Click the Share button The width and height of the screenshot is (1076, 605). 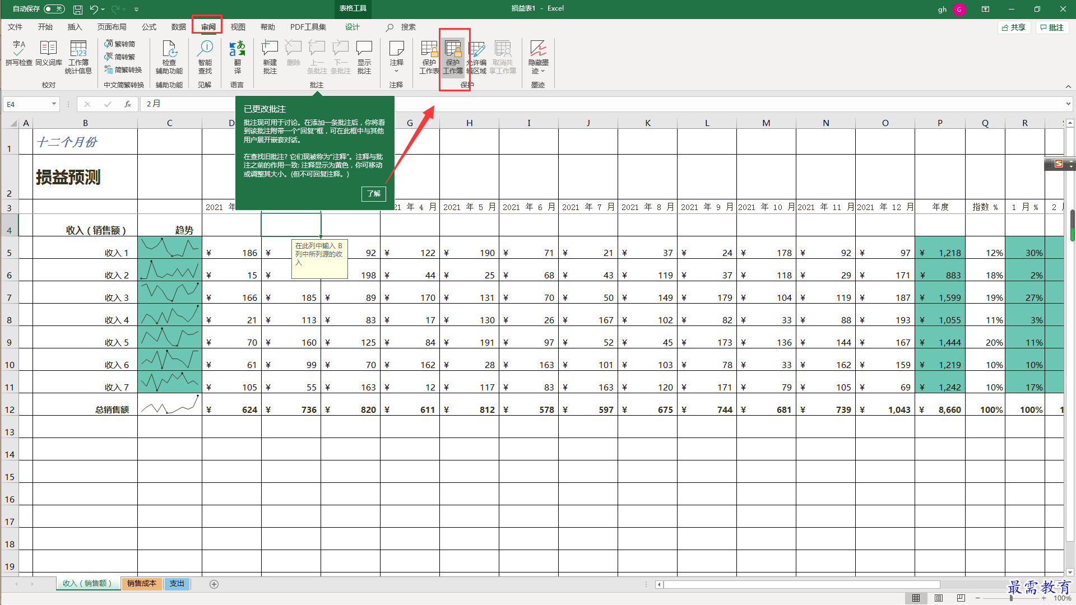point(1014,27)
